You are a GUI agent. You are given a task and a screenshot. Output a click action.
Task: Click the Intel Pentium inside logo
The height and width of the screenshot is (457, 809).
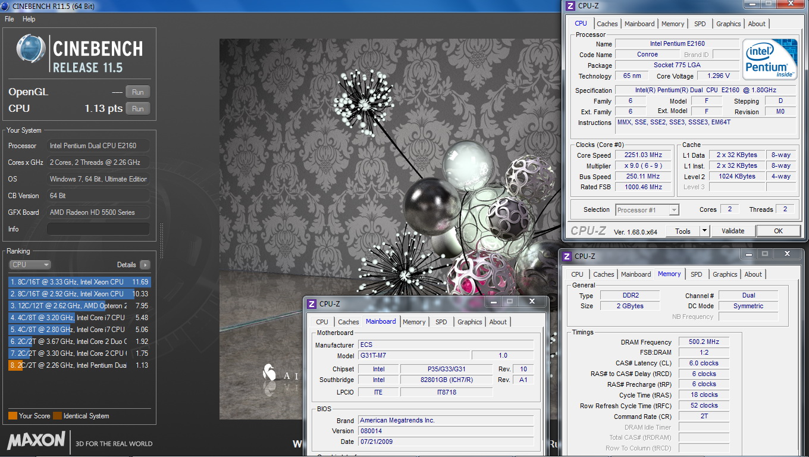coord(770,60)
